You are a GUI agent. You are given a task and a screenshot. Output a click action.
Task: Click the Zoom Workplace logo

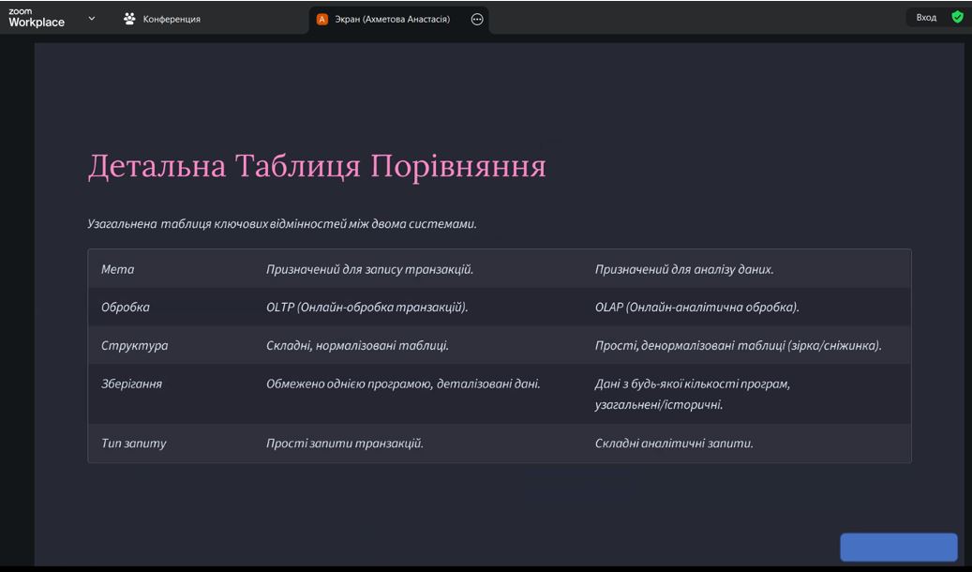pyautogui.click(x=37, y=18)
